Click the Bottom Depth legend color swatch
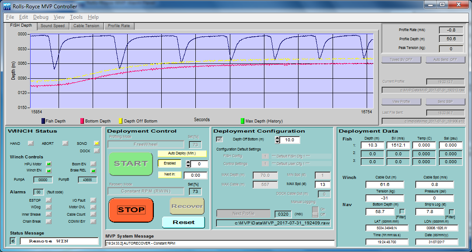The height and width of the screenshot is (252, 472). [81, 121]
